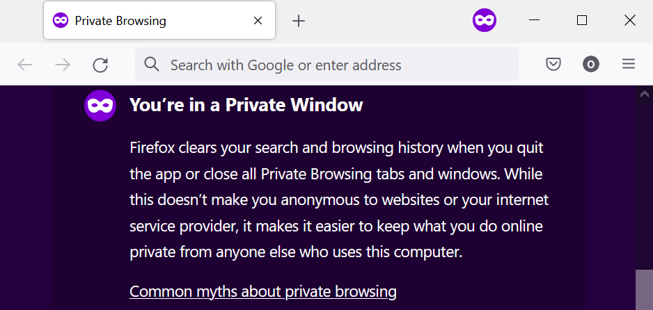Close the Private Browsing tab
653x310 pixels.
click(x=258, y=20)
